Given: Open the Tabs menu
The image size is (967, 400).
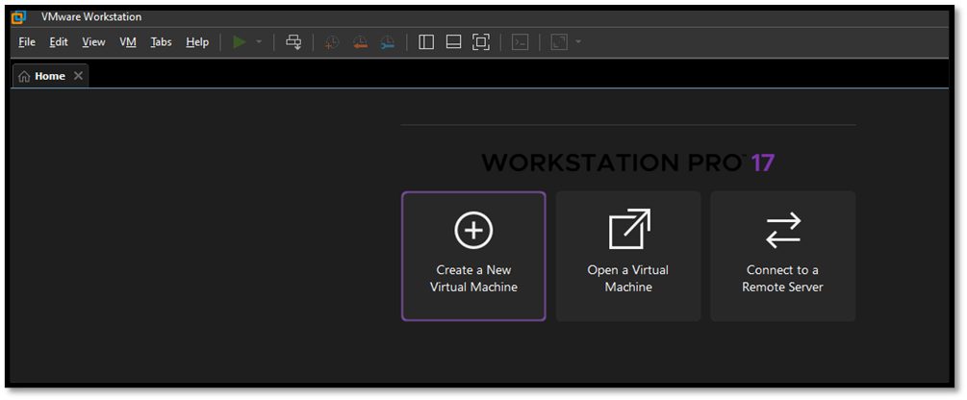Looking at the screenshot, I should [x=161, y=42].
